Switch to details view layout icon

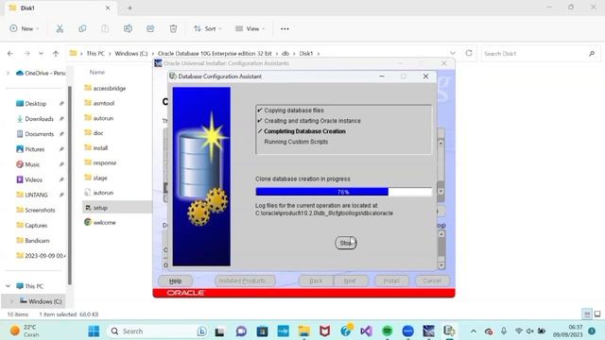[587, 314]
